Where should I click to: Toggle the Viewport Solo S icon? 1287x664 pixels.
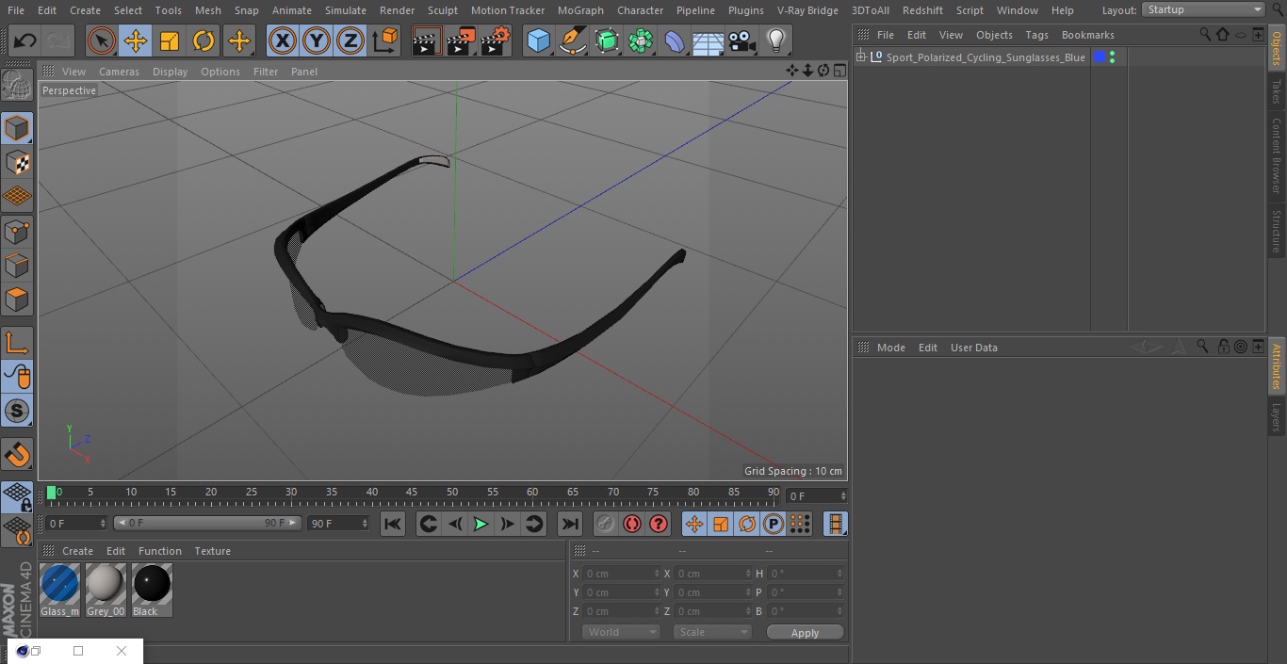coord(17,411)
